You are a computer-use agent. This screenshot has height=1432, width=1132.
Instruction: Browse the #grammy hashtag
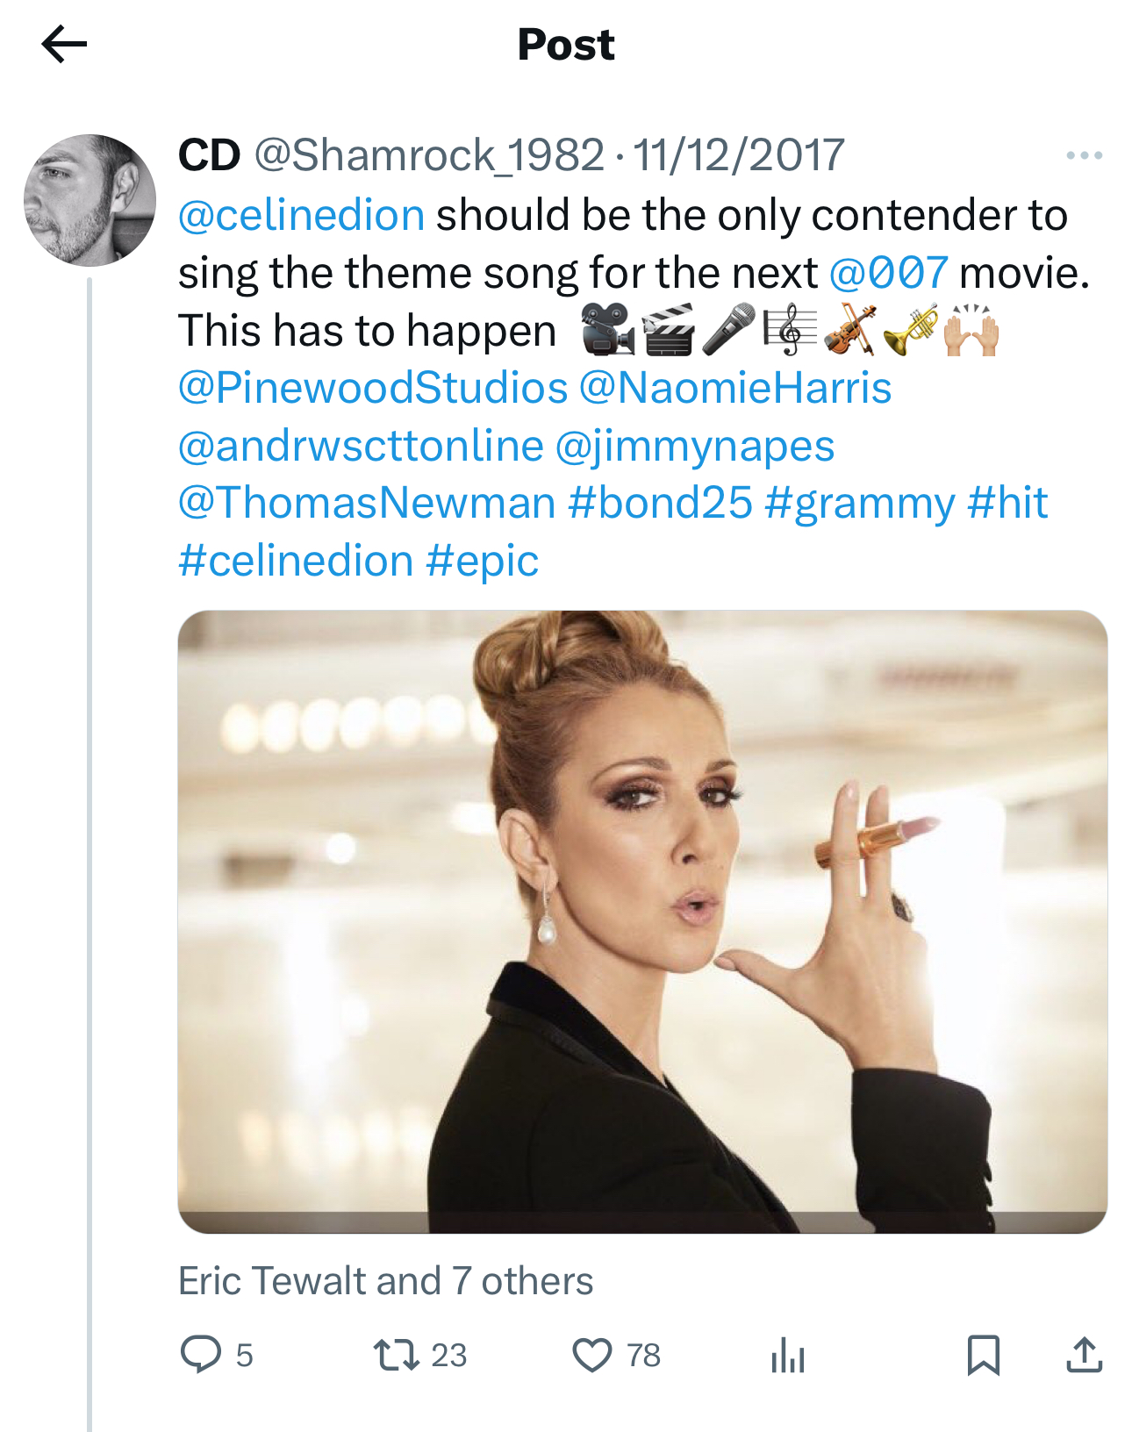click(x=859, y=503)
